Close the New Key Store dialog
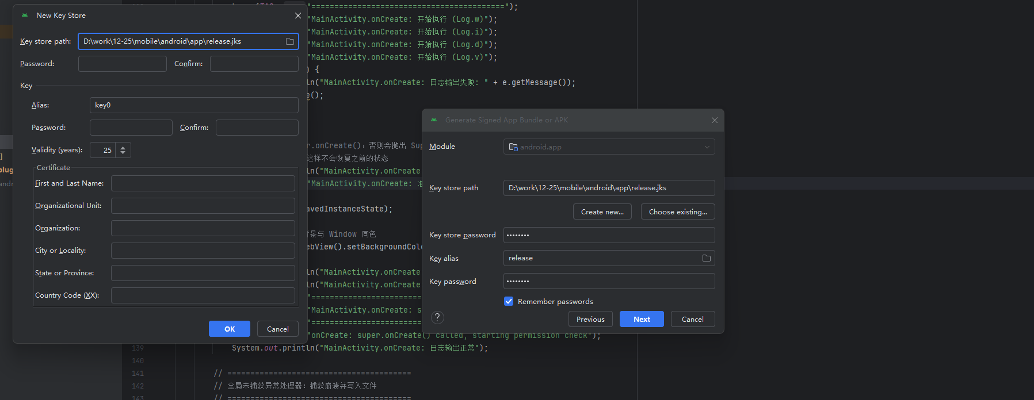This screenshot has width=1034, height=400. (297, 16)
